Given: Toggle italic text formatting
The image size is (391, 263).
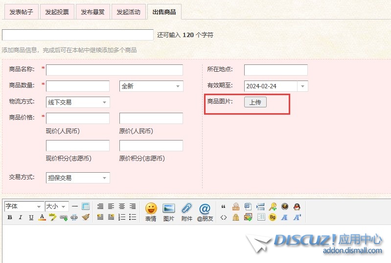Looking at the screenshot, I should (x=21, y=217).
